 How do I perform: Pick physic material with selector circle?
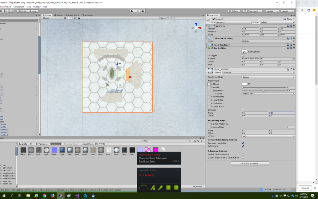click(x=294, y=58)
